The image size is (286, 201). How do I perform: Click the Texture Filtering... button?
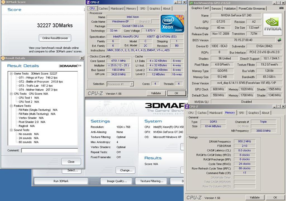tap(152, 181)
